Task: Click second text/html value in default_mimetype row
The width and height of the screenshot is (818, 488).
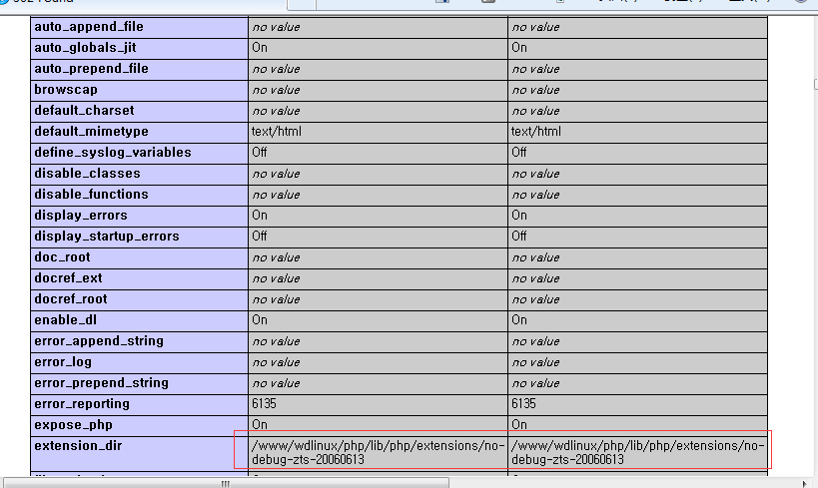Action: (x=535, y=132)
